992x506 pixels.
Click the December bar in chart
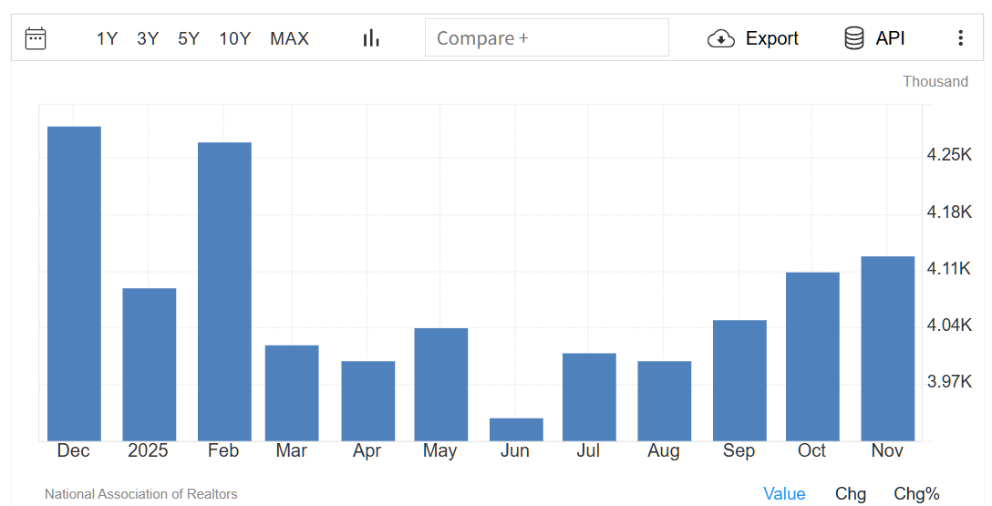74,283
